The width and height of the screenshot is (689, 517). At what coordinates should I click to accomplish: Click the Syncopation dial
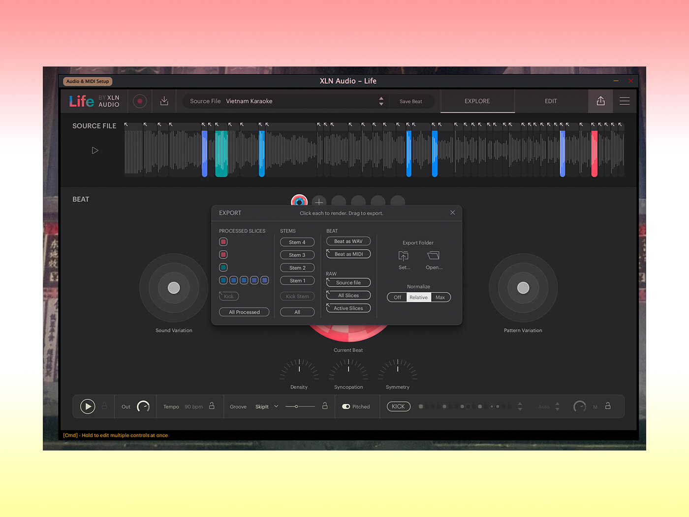pyautogui.click(x=348, y=369)
